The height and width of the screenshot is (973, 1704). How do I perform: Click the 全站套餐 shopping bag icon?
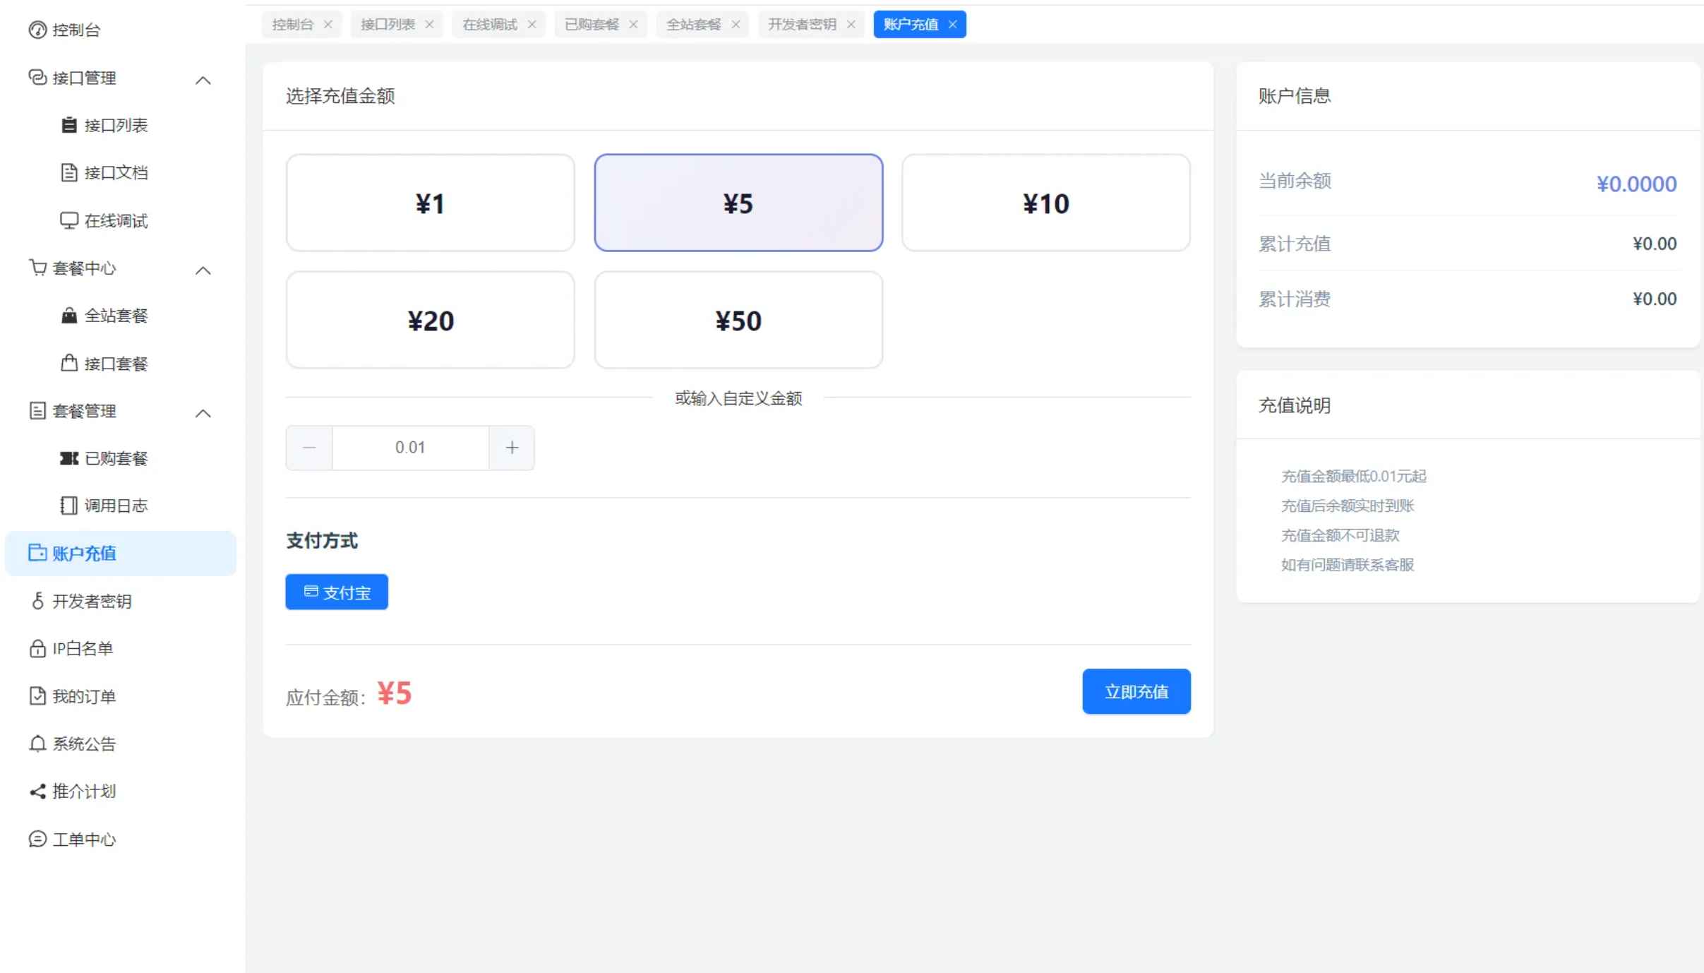68,316
